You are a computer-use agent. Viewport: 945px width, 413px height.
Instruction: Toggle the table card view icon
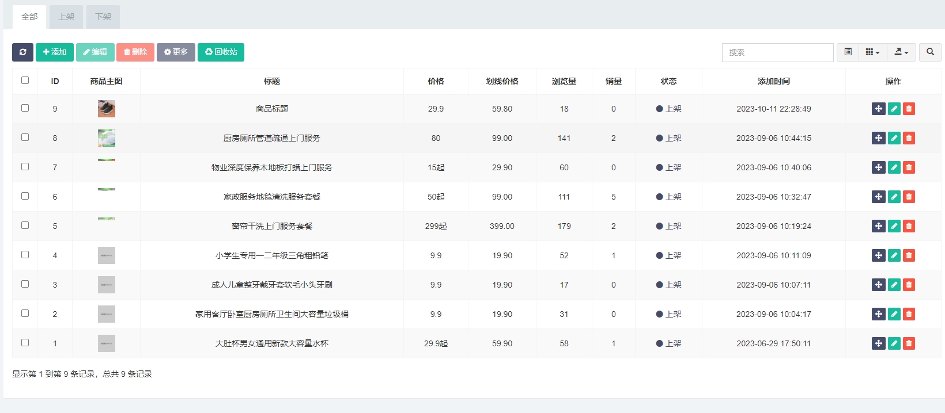848,52
